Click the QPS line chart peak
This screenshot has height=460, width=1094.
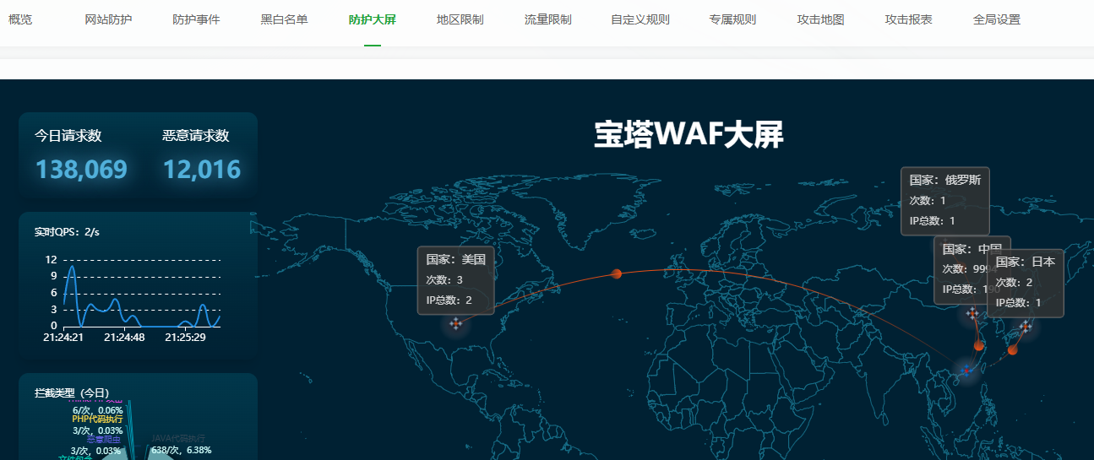72,267
